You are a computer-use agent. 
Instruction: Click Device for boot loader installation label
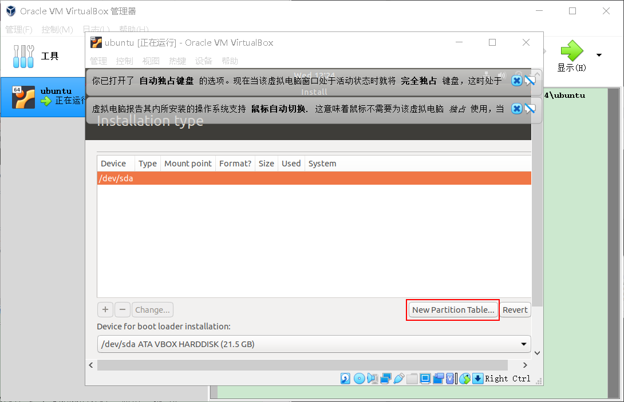[x=164, y=327]
